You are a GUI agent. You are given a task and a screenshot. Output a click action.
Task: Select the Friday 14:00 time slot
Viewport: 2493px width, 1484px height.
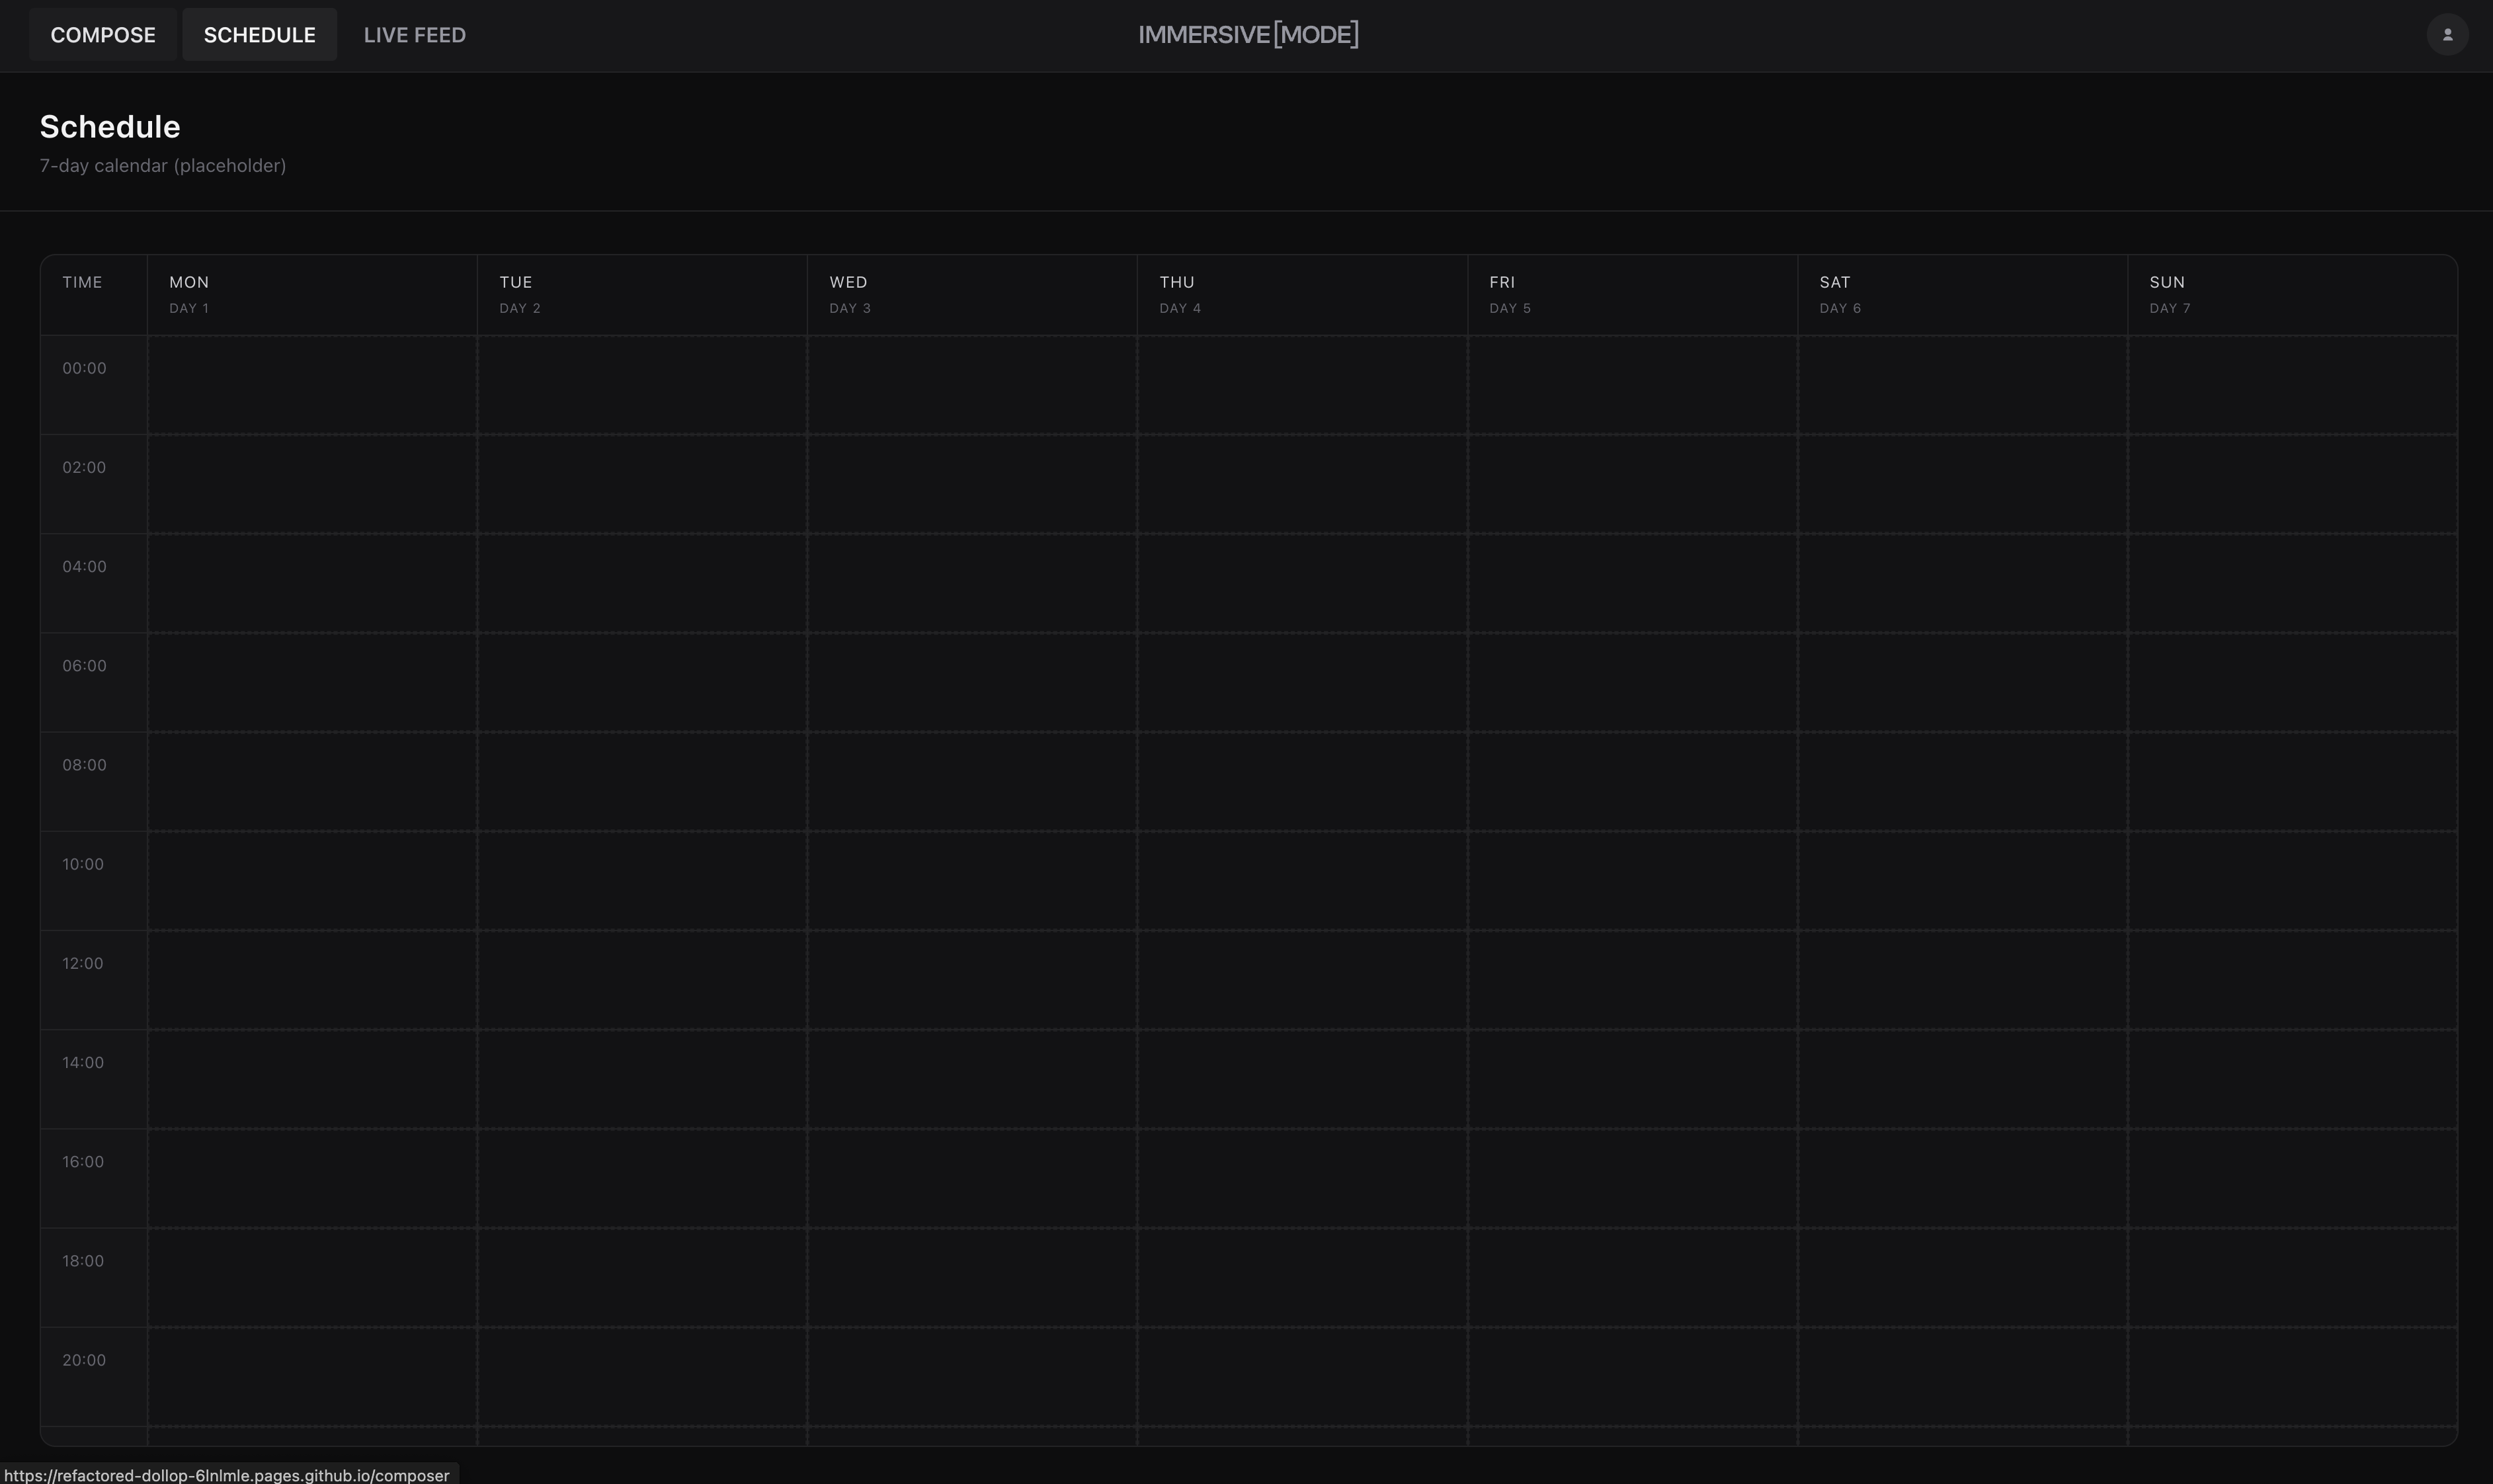[x=1631, y=1079]
